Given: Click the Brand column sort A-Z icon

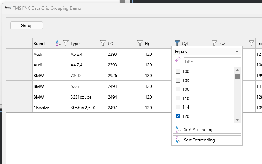Looking at the screenshot, I should pyautogui.click(x=59, y=43).
